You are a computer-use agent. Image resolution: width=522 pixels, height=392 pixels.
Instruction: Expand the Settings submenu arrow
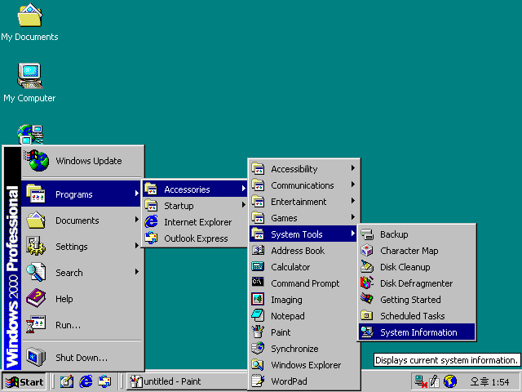point(136,246)
